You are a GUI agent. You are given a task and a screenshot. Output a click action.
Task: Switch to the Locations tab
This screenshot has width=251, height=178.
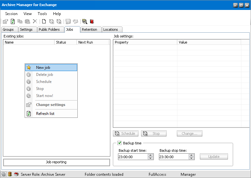pos(112,29)
